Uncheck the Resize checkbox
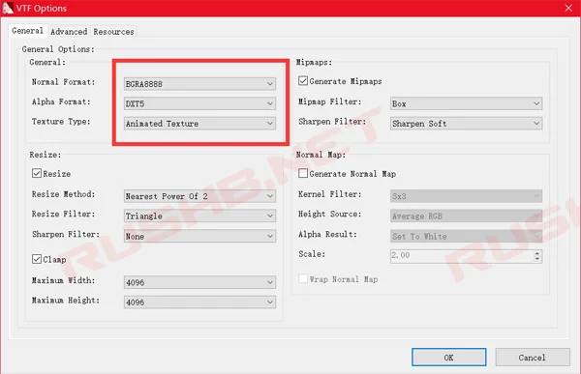This screenshot has width=581, height=374. point(37,173)
